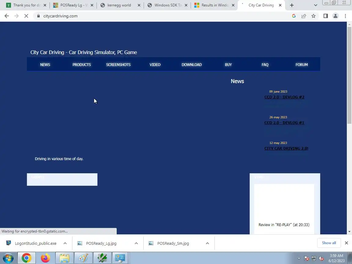This screenshot has height=264, width=352.
Task: Launch Firefox from the taskbar
Action: (45, 258)
